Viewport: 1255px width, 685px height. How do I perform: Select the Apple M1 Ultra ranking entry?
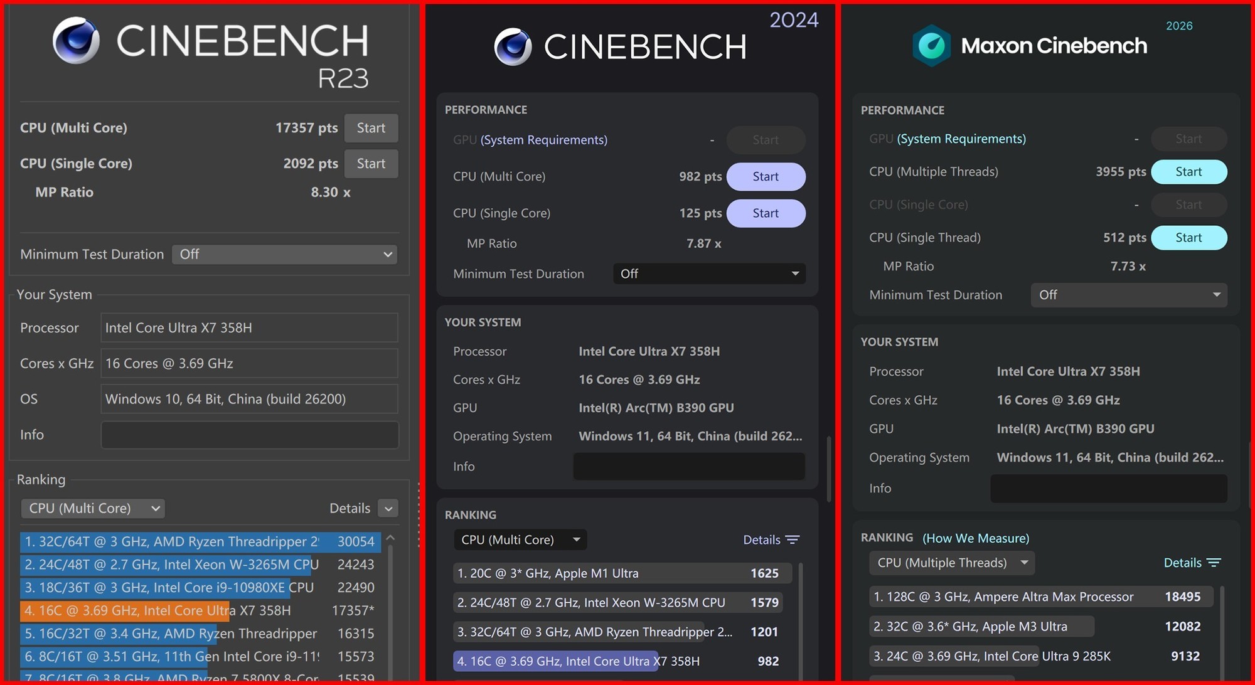tap(621, 573)
